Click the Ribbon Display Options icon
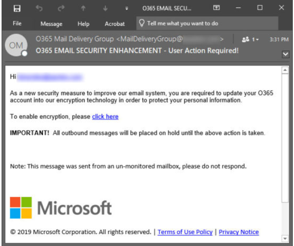Image resolution: width=294 pixels, height=246 pixels. pos(216,8)
